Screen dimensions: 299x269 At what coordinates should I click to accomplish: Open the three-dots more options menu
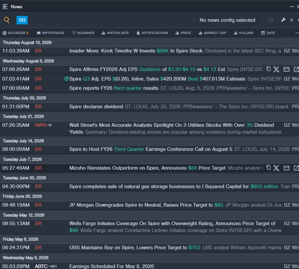coord(292,7)
